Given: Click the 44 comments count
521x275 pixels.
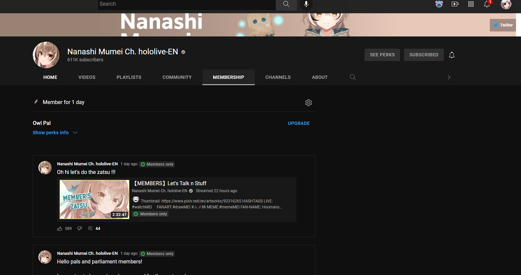Looking at the screenshot, I should 98,229.
